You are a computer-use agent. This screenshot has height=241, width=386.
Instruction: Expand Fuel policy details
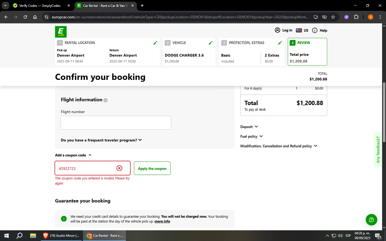point(251,136)
